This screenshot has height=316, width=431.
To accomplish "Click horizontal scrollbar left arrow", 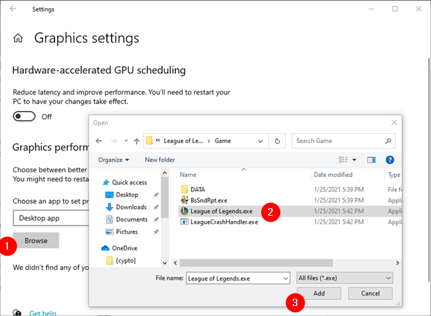I will point(175,263).
